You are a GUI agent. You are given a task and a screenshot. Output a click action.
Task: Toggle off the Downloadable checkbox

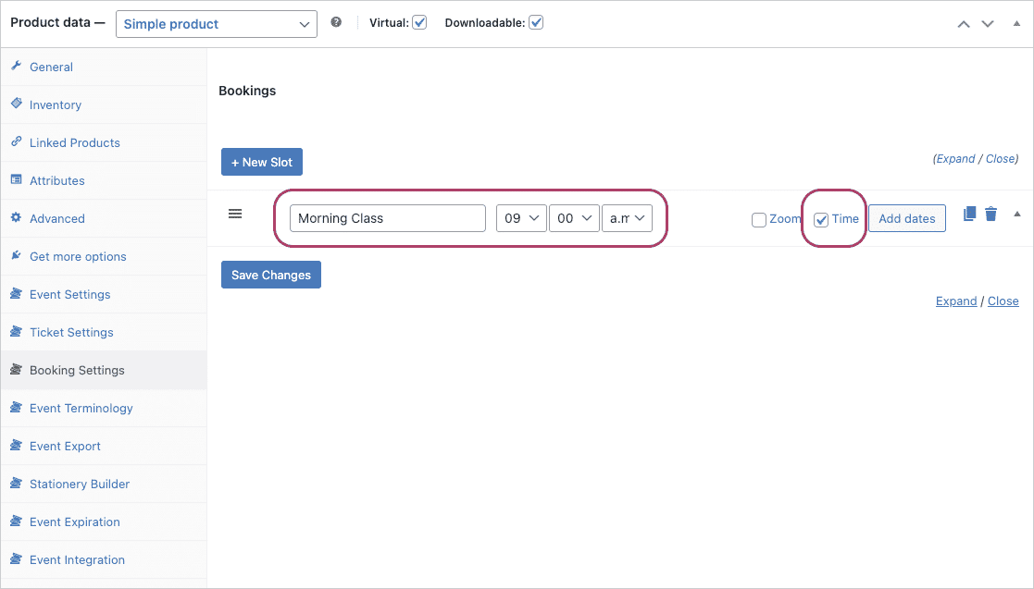click(536, 22)
